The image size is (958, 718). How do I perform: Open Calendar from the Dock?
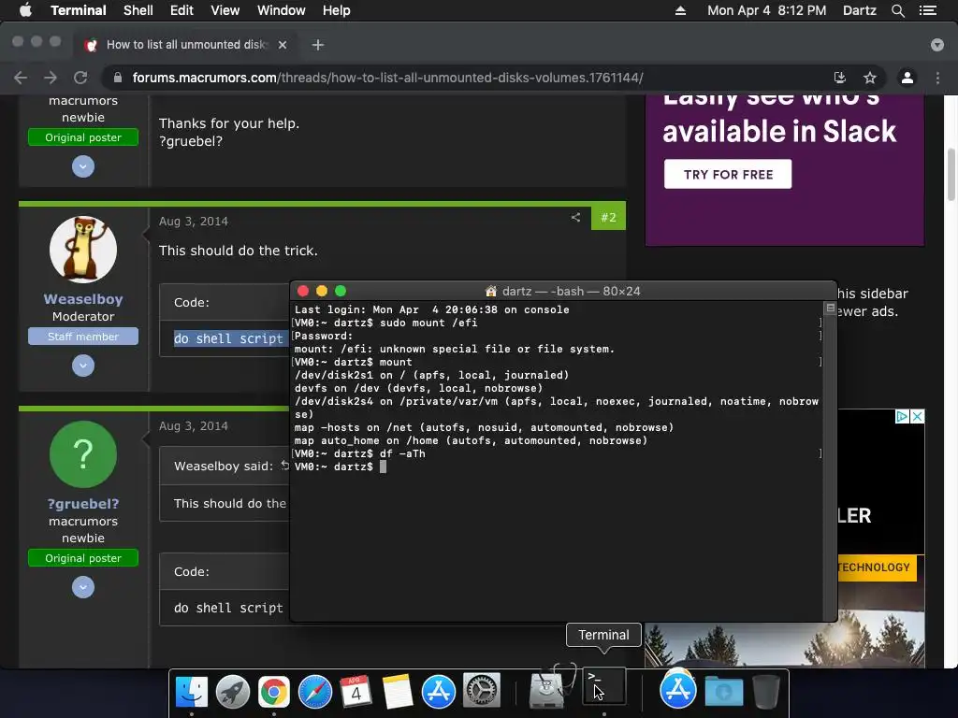356,692
